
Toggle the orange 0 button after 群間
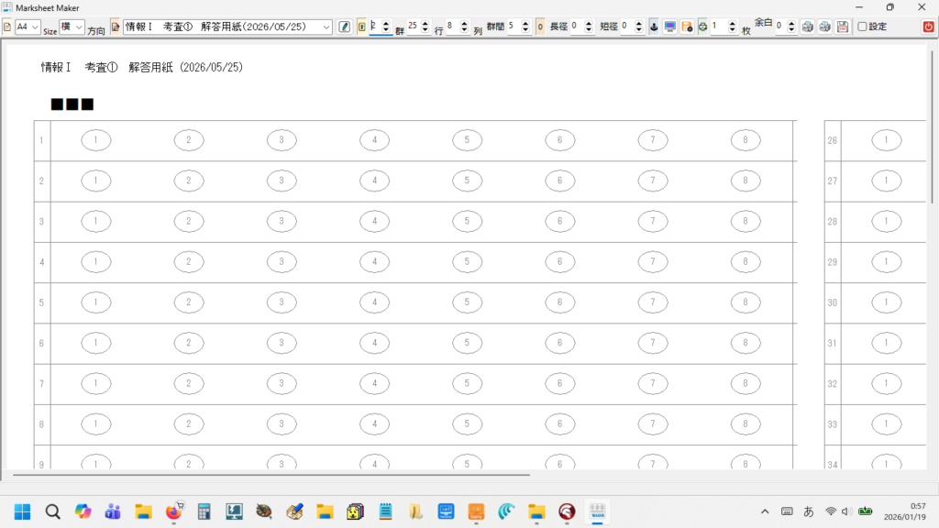[x=540, y=27]
